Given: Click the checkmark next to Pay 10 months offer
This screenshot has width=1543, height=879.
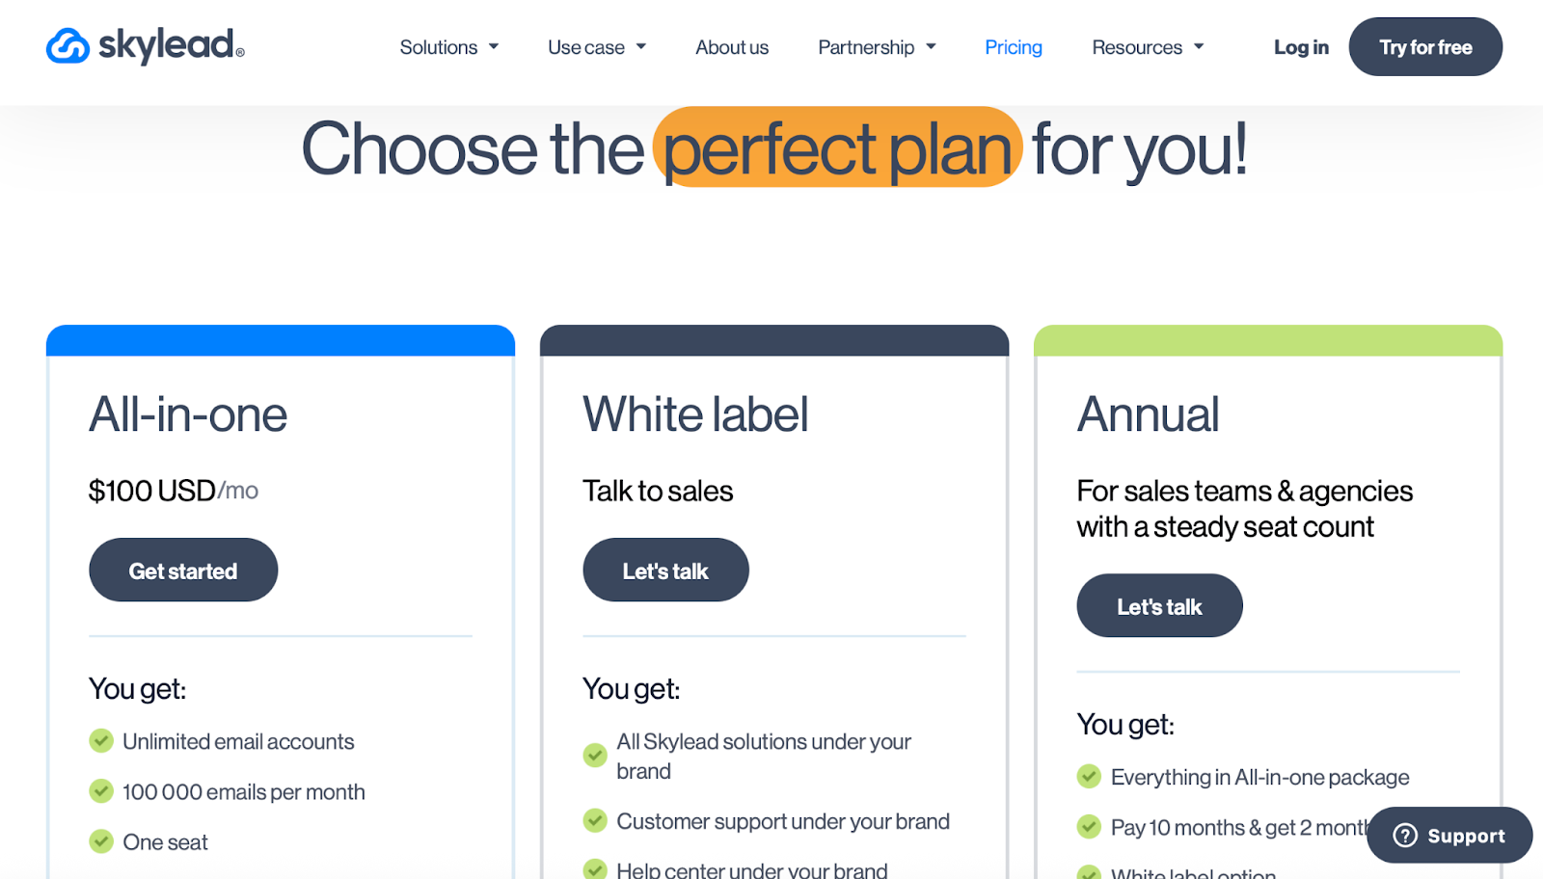Looking at the screenshot, I should click(1090, 827).
